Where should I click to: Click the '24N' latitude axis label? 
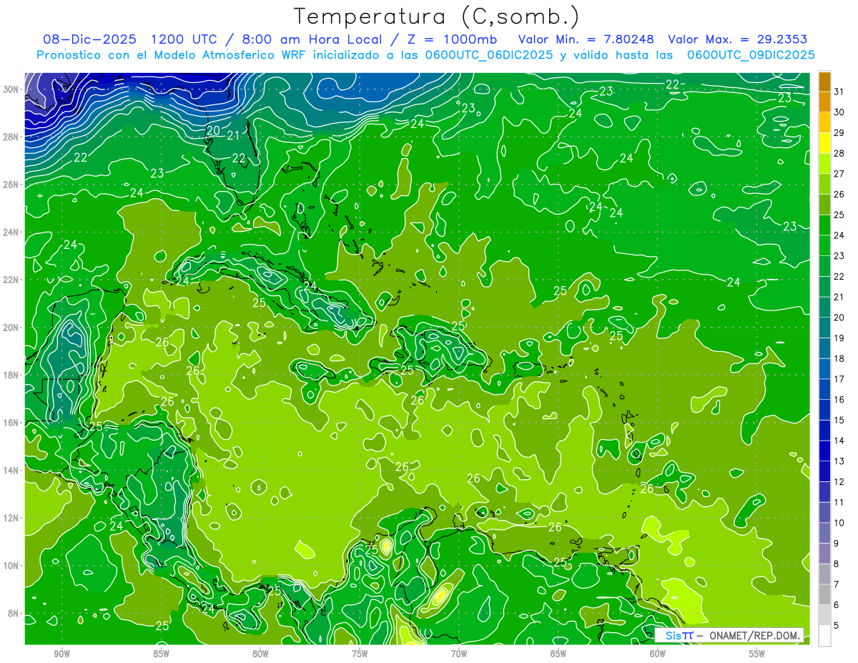click(11, 232)
